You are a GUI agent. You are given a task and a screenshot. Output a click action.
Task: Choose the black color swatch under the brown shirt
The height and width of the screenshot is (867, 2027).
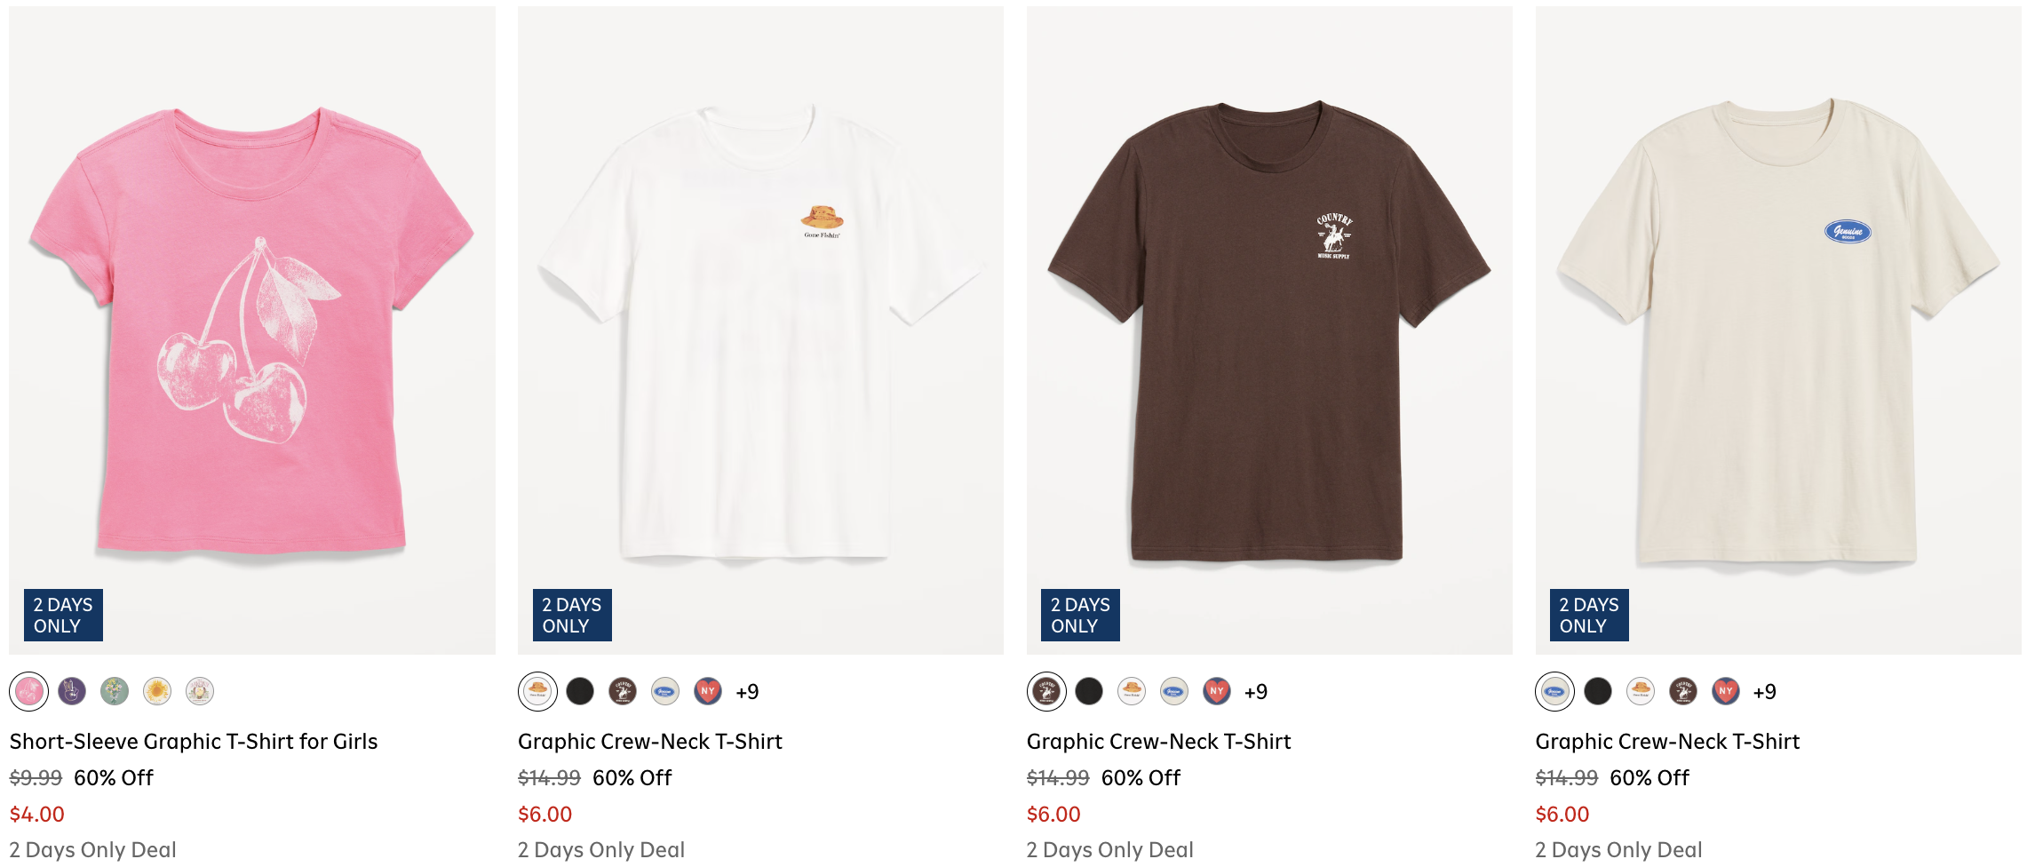click(x=1089, y=691)
